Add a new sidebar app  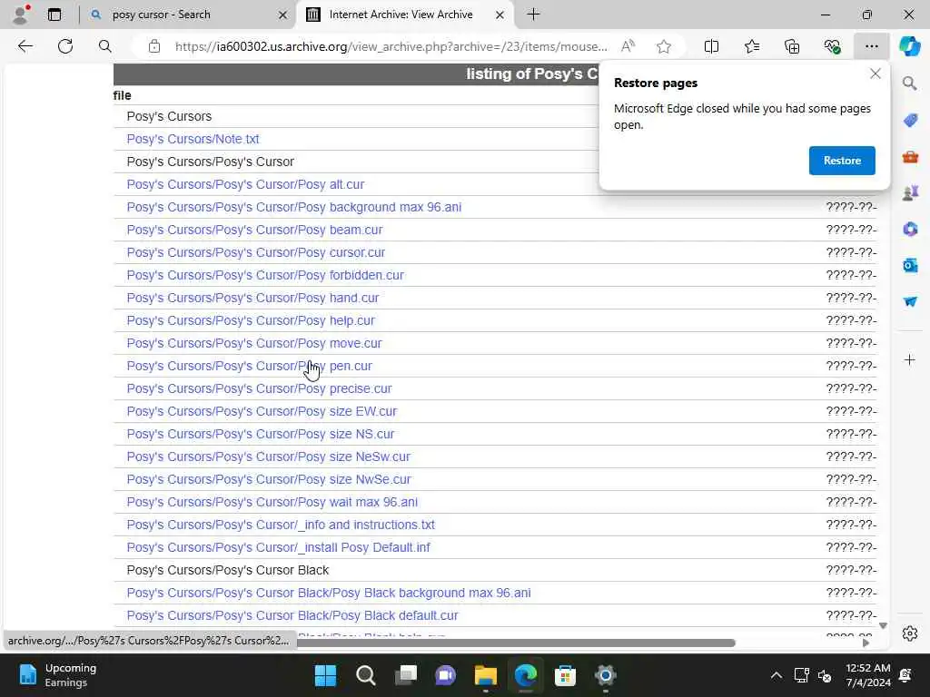pyautogui.click(x=910, y=359)
